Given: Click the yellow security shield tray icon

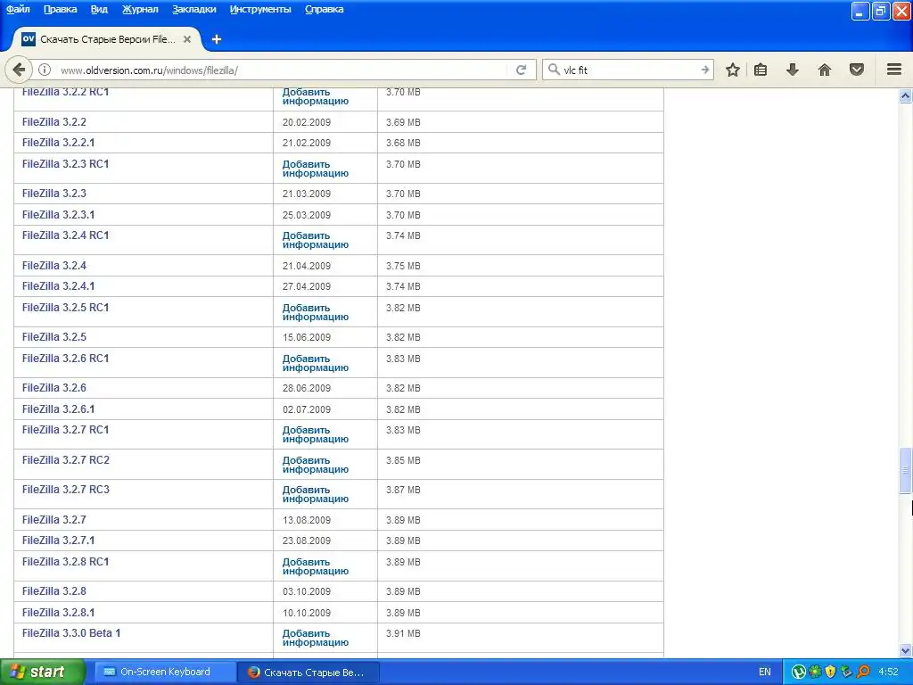Looking at the screenshot, I should [830, 672].
